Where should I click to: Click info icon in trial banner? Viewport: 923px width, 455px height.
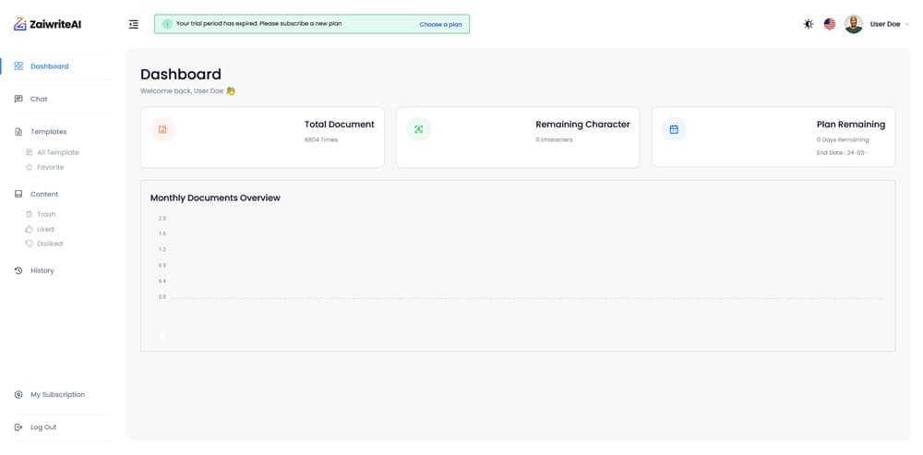click(x=167, y=24)
